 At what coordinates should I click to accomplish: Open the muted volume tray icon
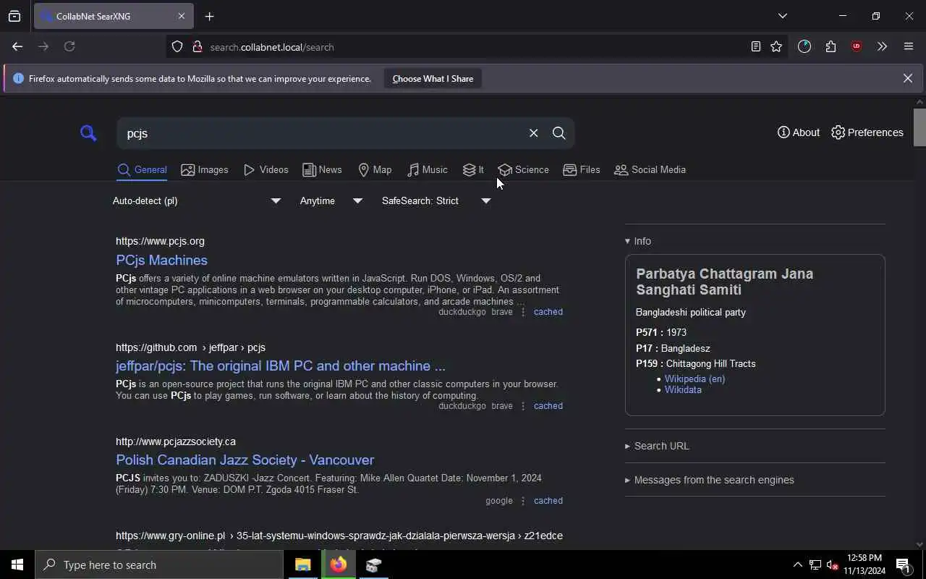click(833, 565)
